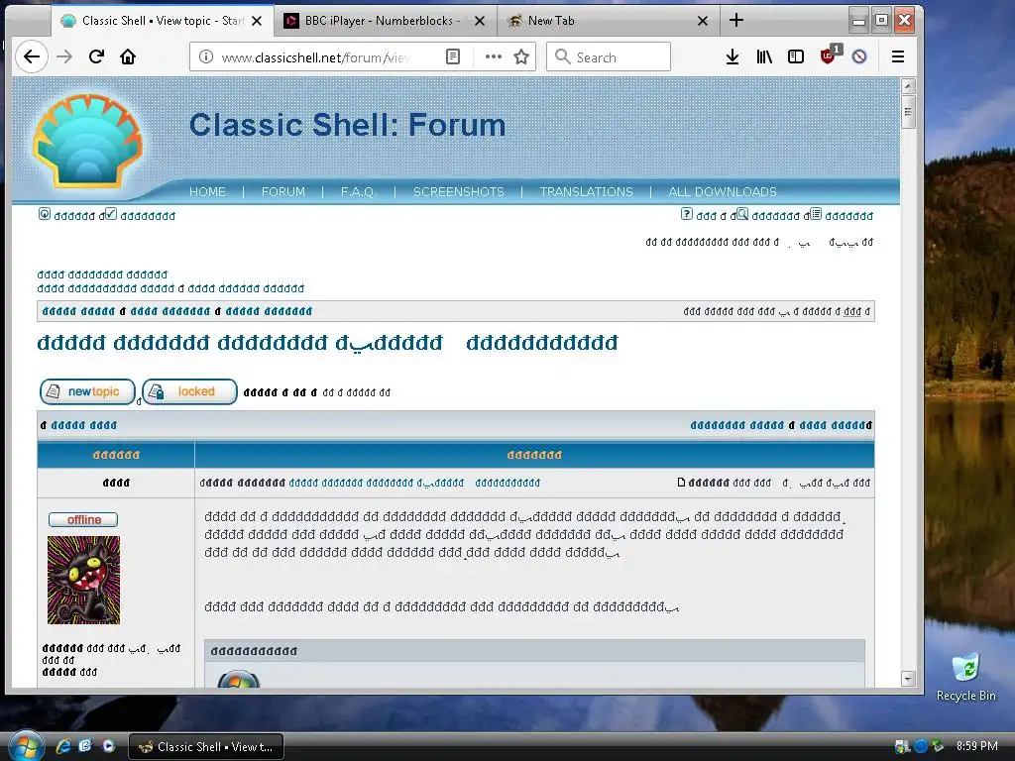Viewport: 1015px width, 761px height.
Task: Click the vertical scrollbar thumb
Action: click(908, 111)
